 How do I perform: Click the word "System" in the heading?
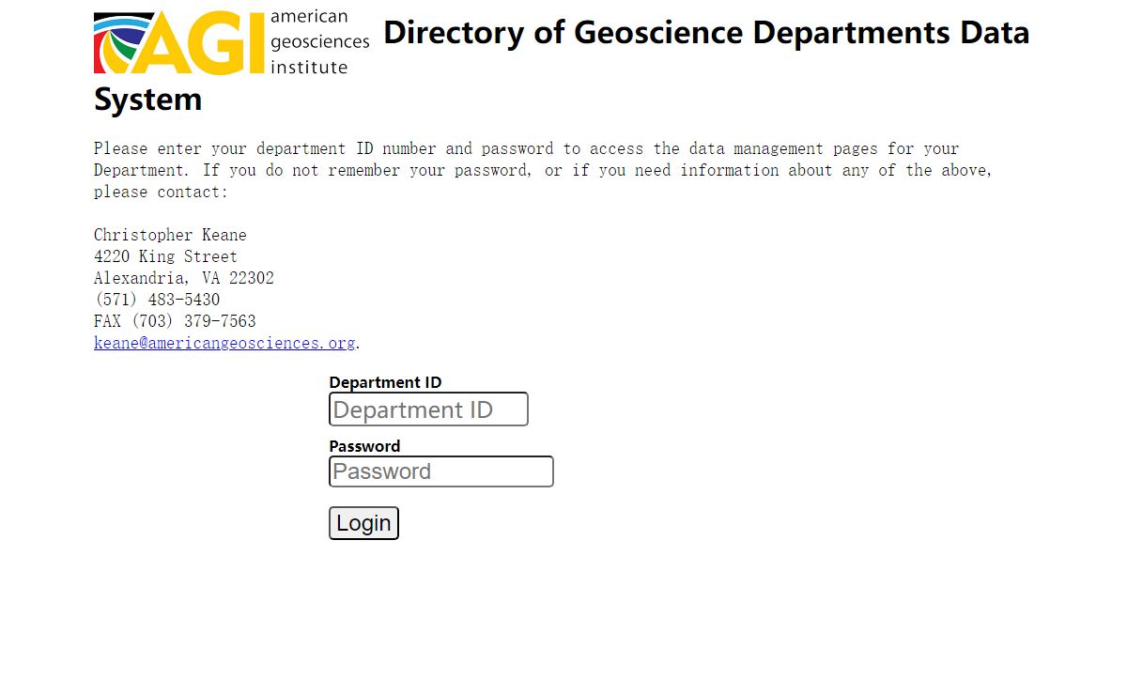tap(147, 100)
